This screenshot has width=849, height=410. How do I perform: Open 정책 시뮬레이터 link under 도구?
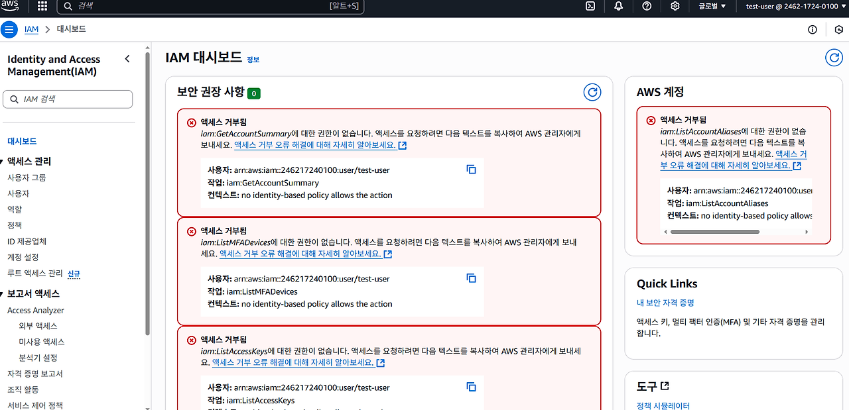click(663, 405)
